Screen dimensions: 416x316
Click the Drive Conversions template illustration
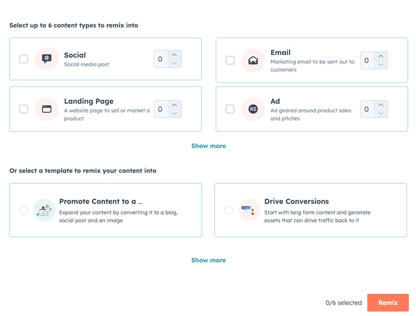[249, 210]
